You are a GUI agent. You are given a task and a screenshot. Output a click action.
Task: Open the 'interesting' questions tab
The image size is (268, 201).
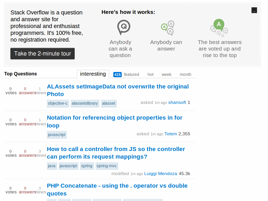(x=93, y=74)
